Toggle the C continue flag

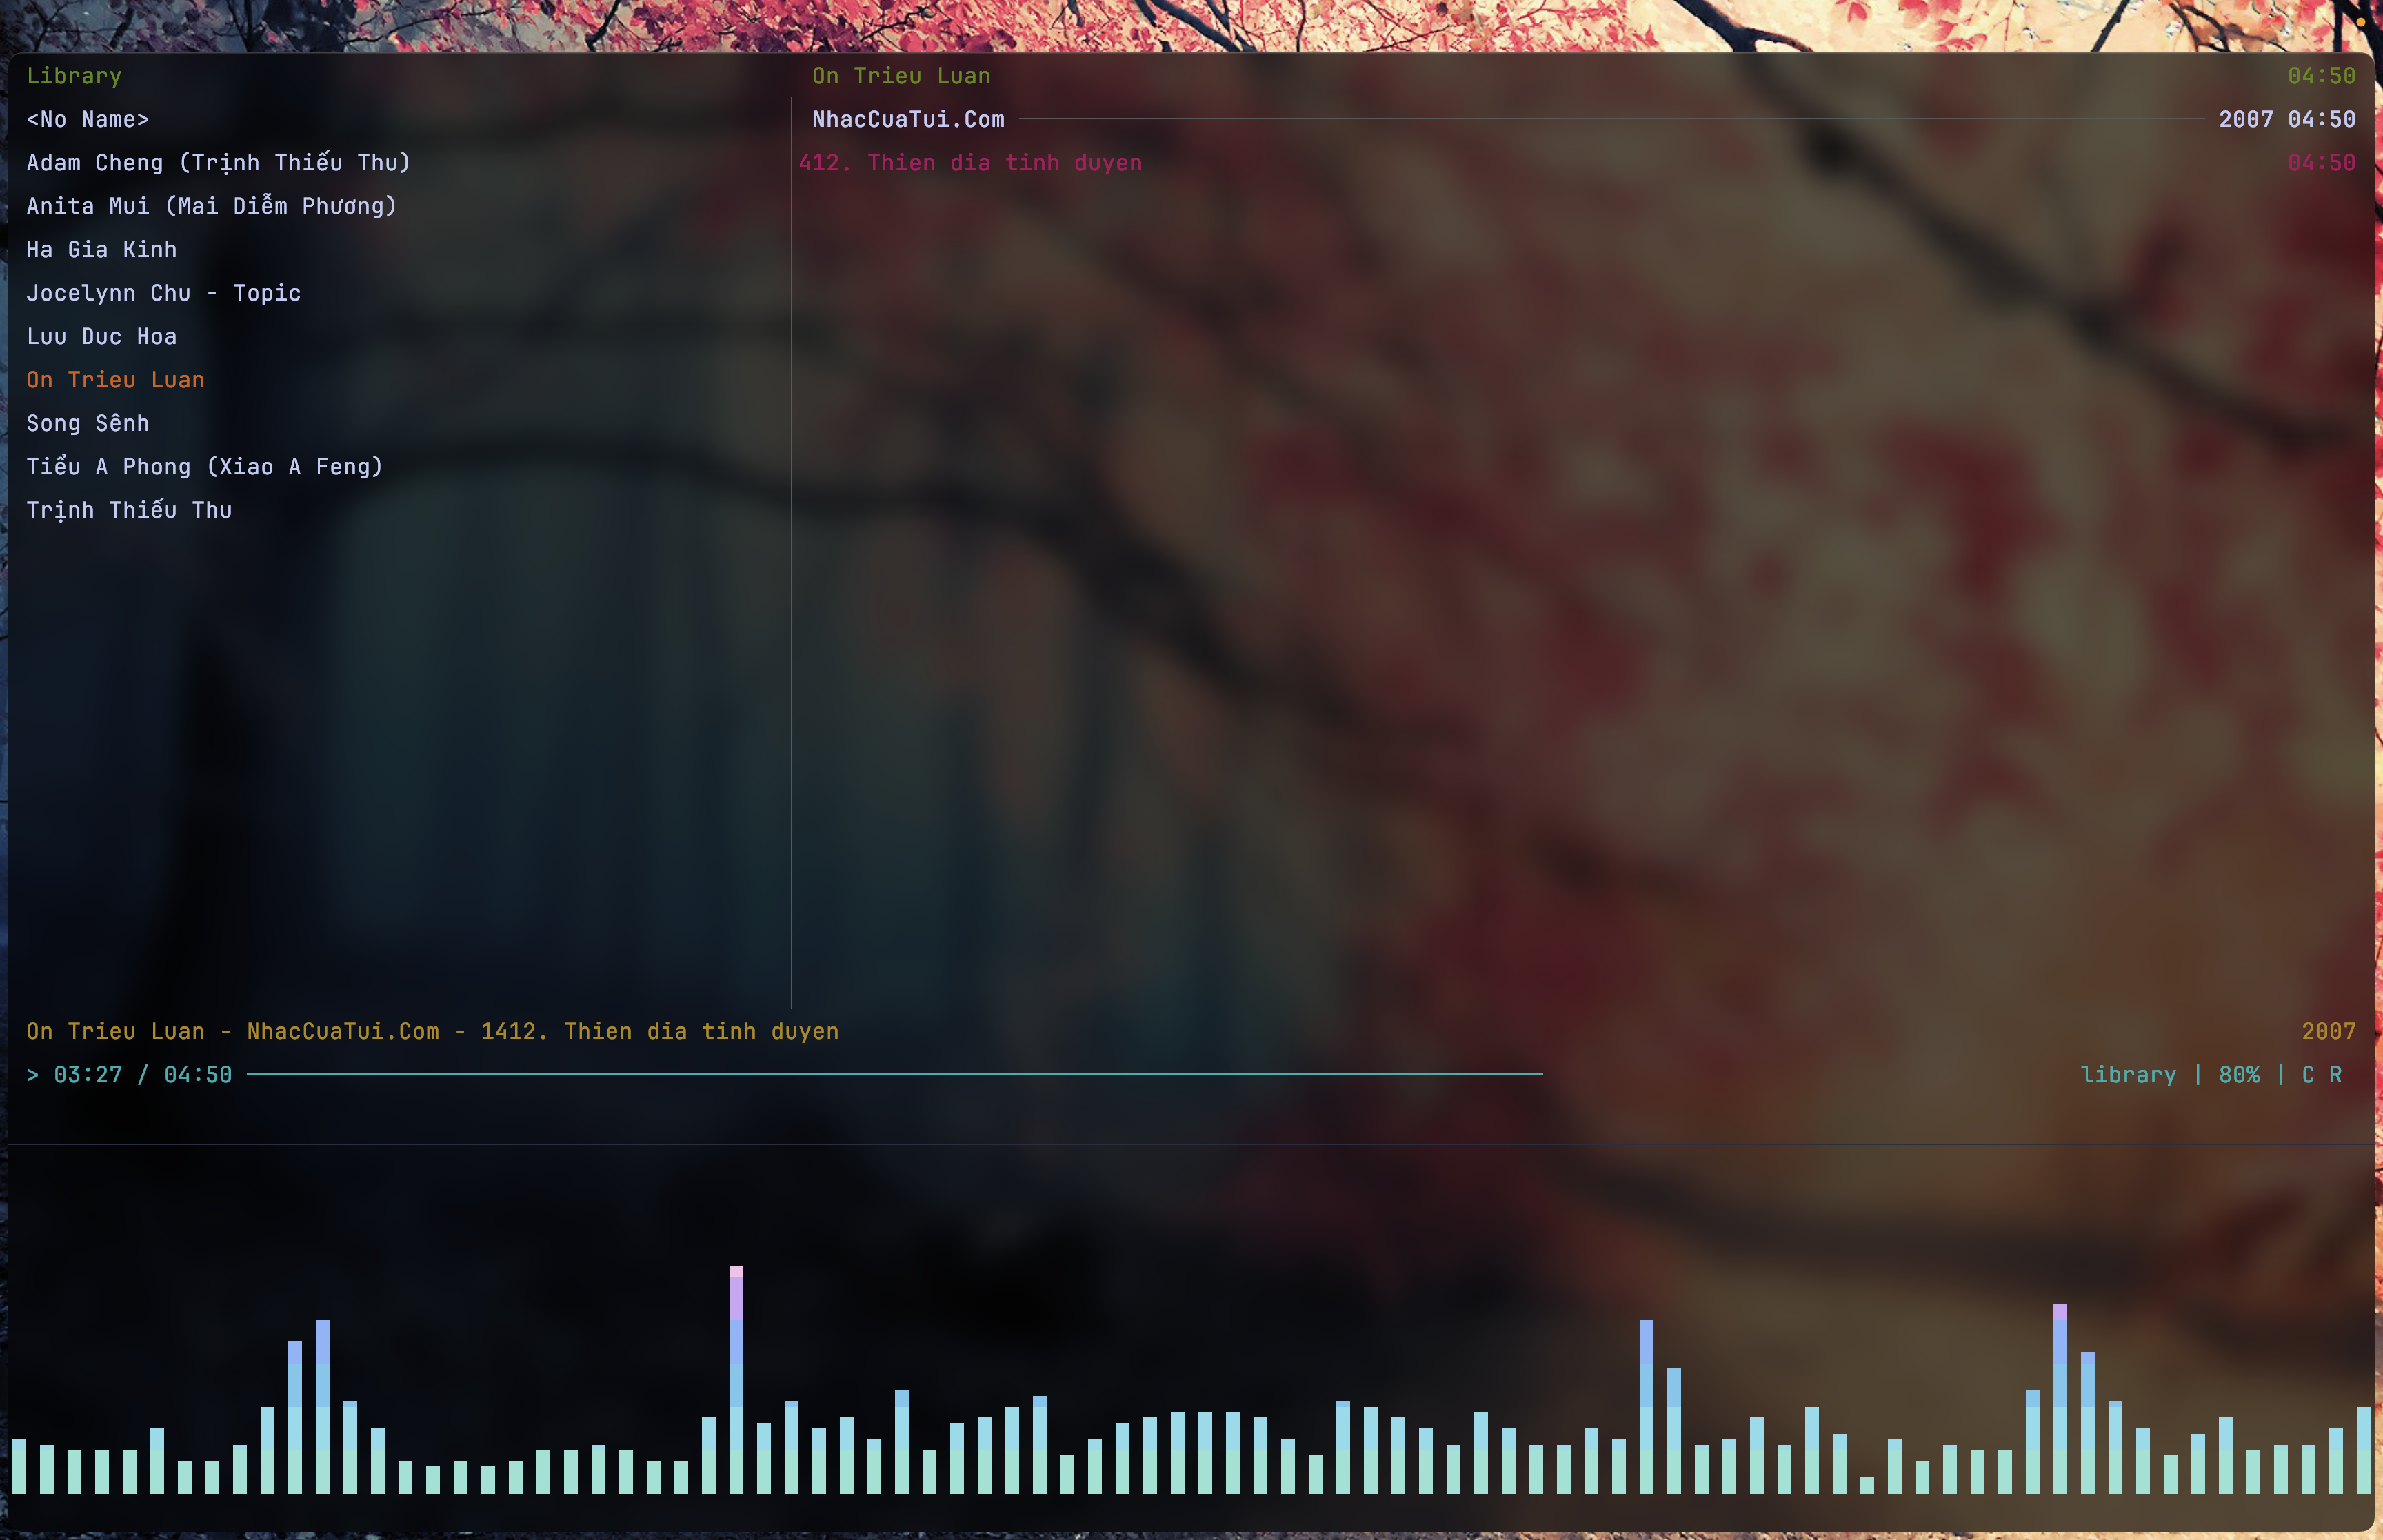(x=2308, y=1075)
